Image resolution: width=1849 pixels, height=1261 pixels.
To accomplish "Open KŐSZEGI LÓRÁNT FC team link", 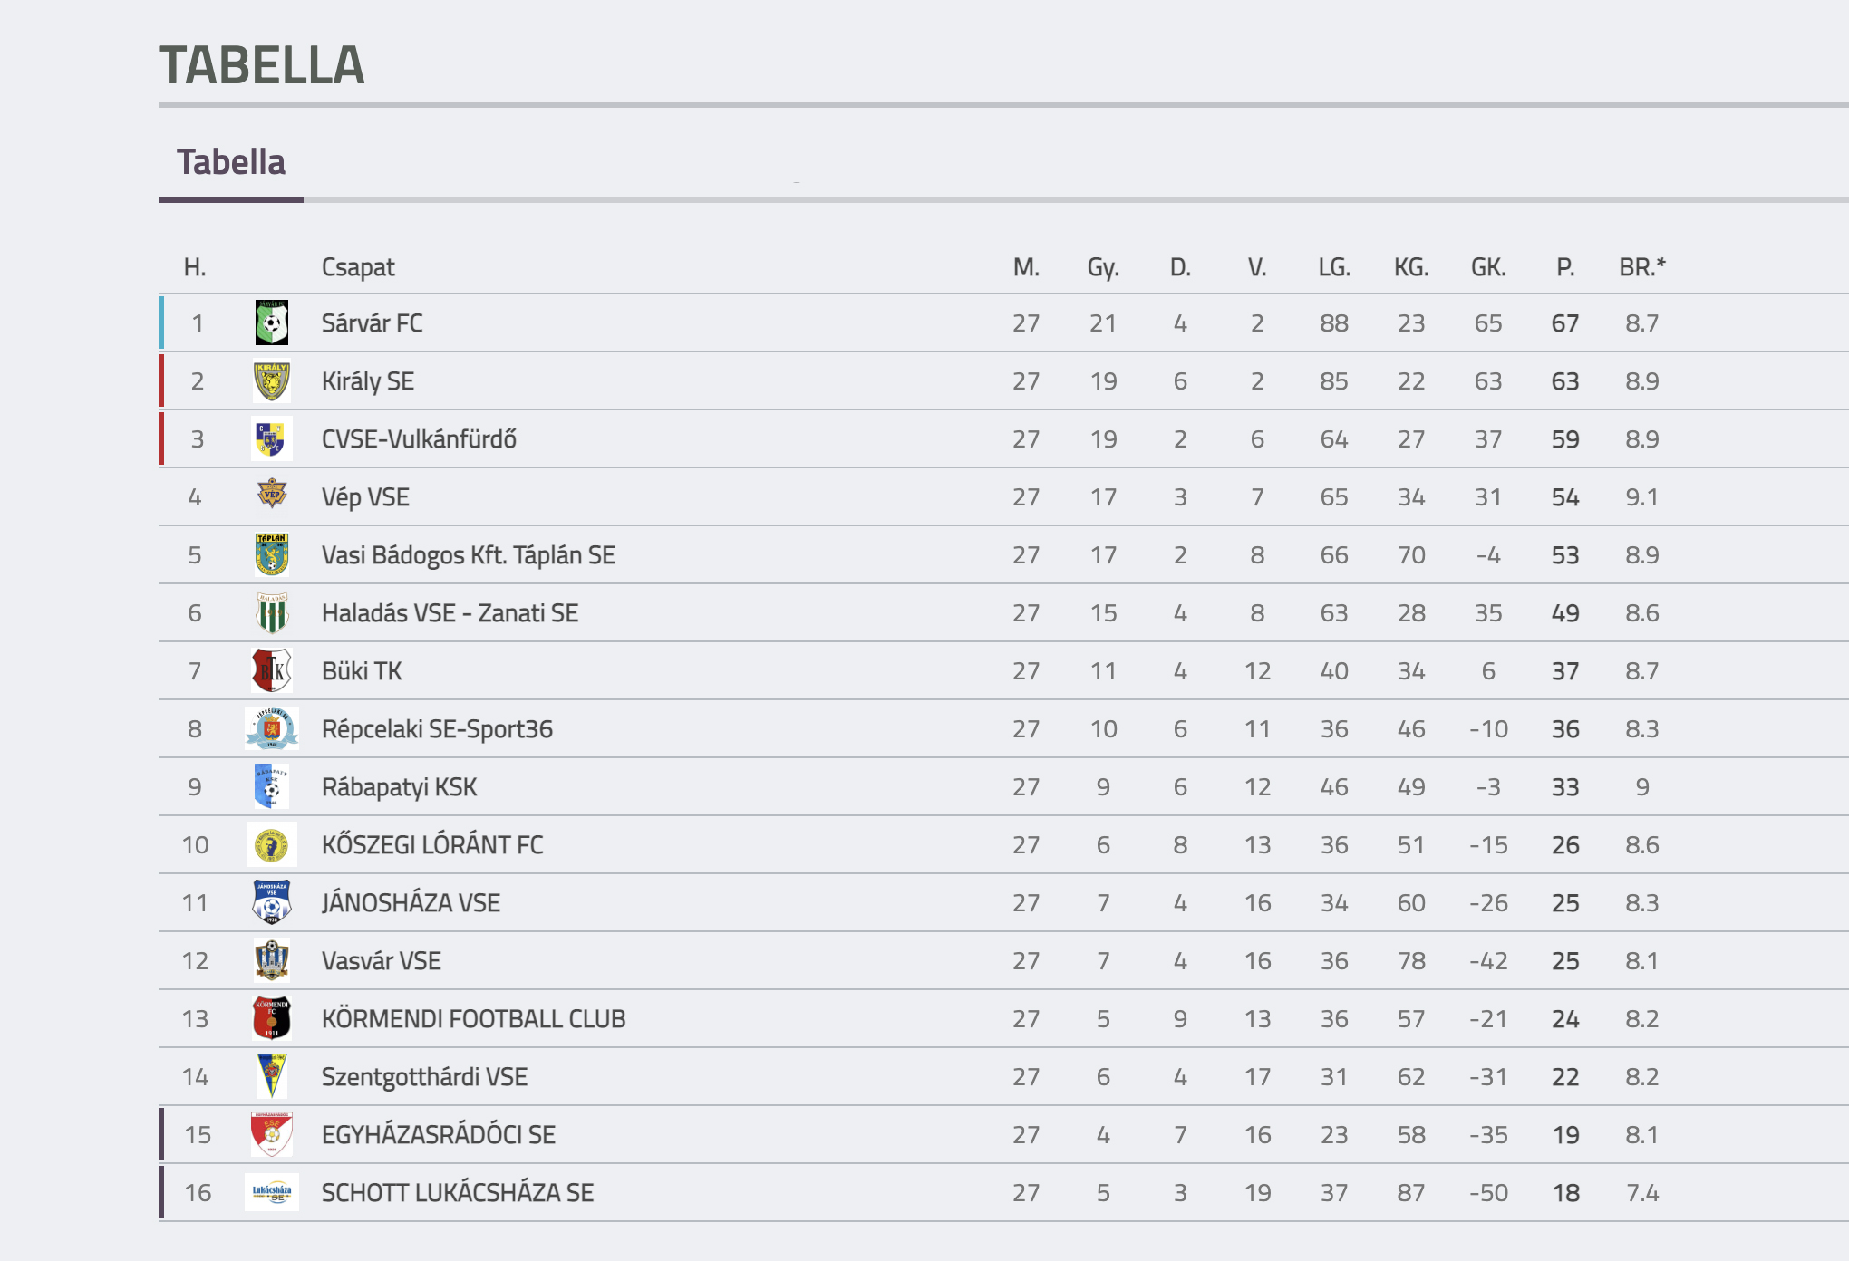I will point(432,844).
